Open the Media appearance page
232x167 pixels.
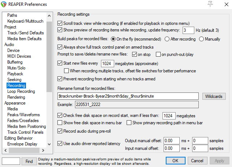12,109
